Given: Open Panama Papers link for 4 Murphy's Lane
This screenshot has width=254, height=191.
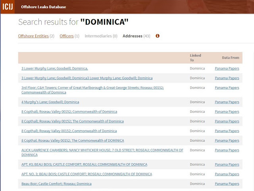Looking at the screenshot, I should (227, 102).
